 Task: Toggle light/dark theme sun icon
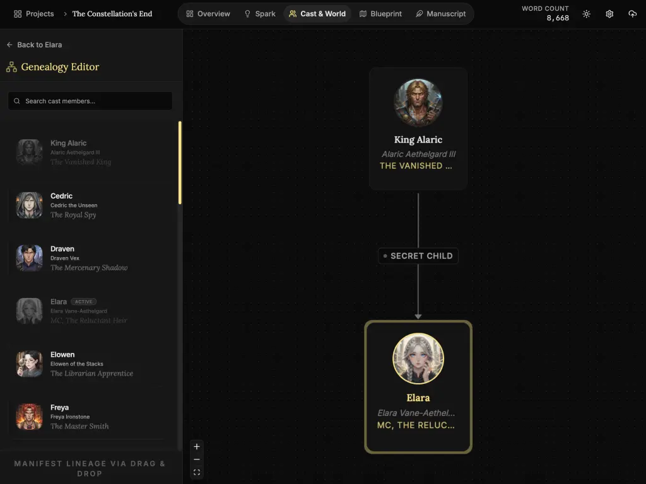[x=587, y=14]
